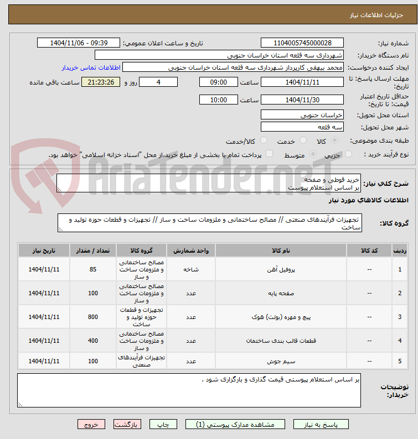
Task: Click the جزئیات اطلاعات نیاز header title
Action: [x=376, y=15]
